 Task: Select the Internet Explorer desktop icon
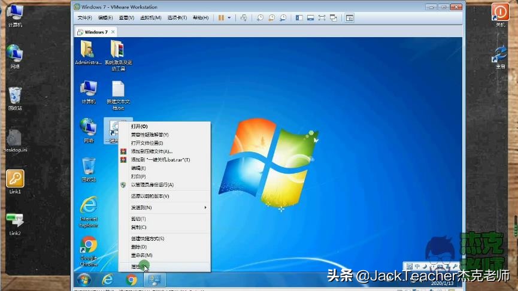(x=89, y=212)
